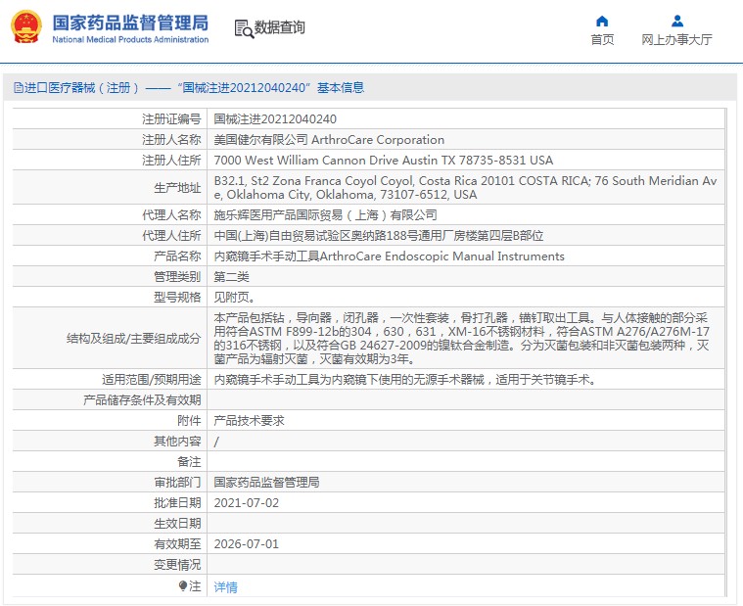
Task: Click approval date 2021-07-02
Action: point(246,502)
